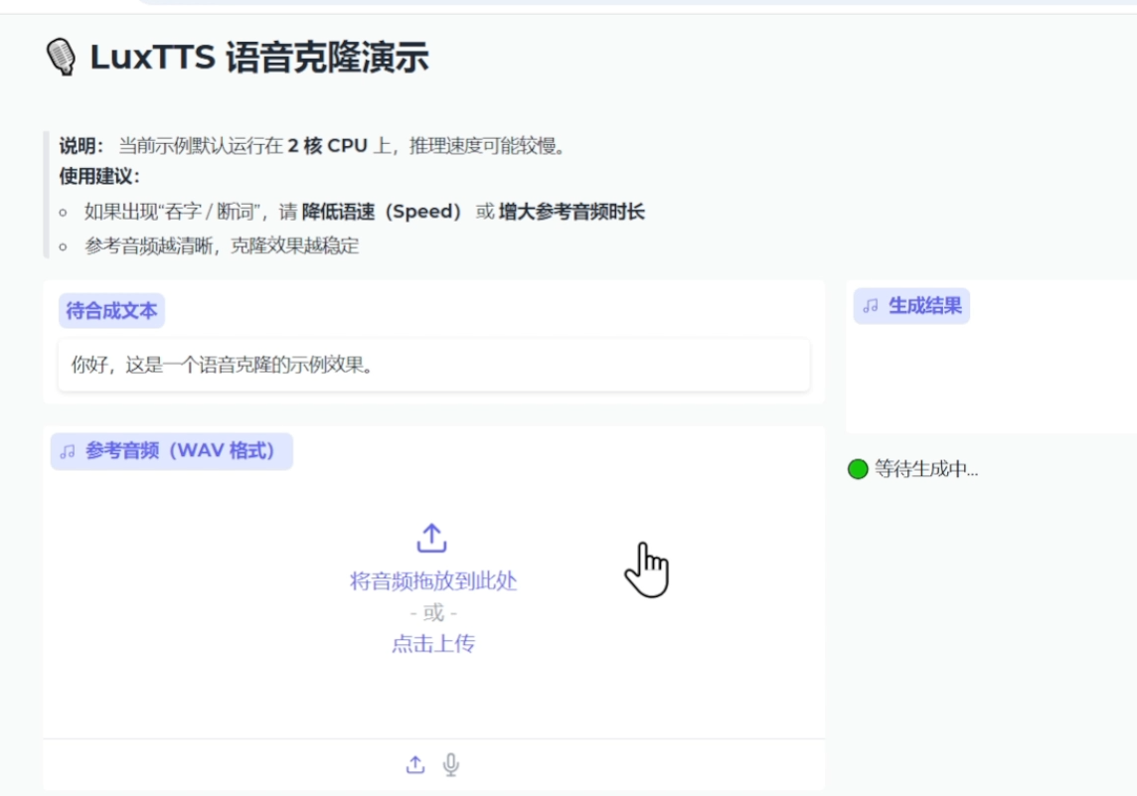Click the 点击上传 link

[x=433, y=644]
